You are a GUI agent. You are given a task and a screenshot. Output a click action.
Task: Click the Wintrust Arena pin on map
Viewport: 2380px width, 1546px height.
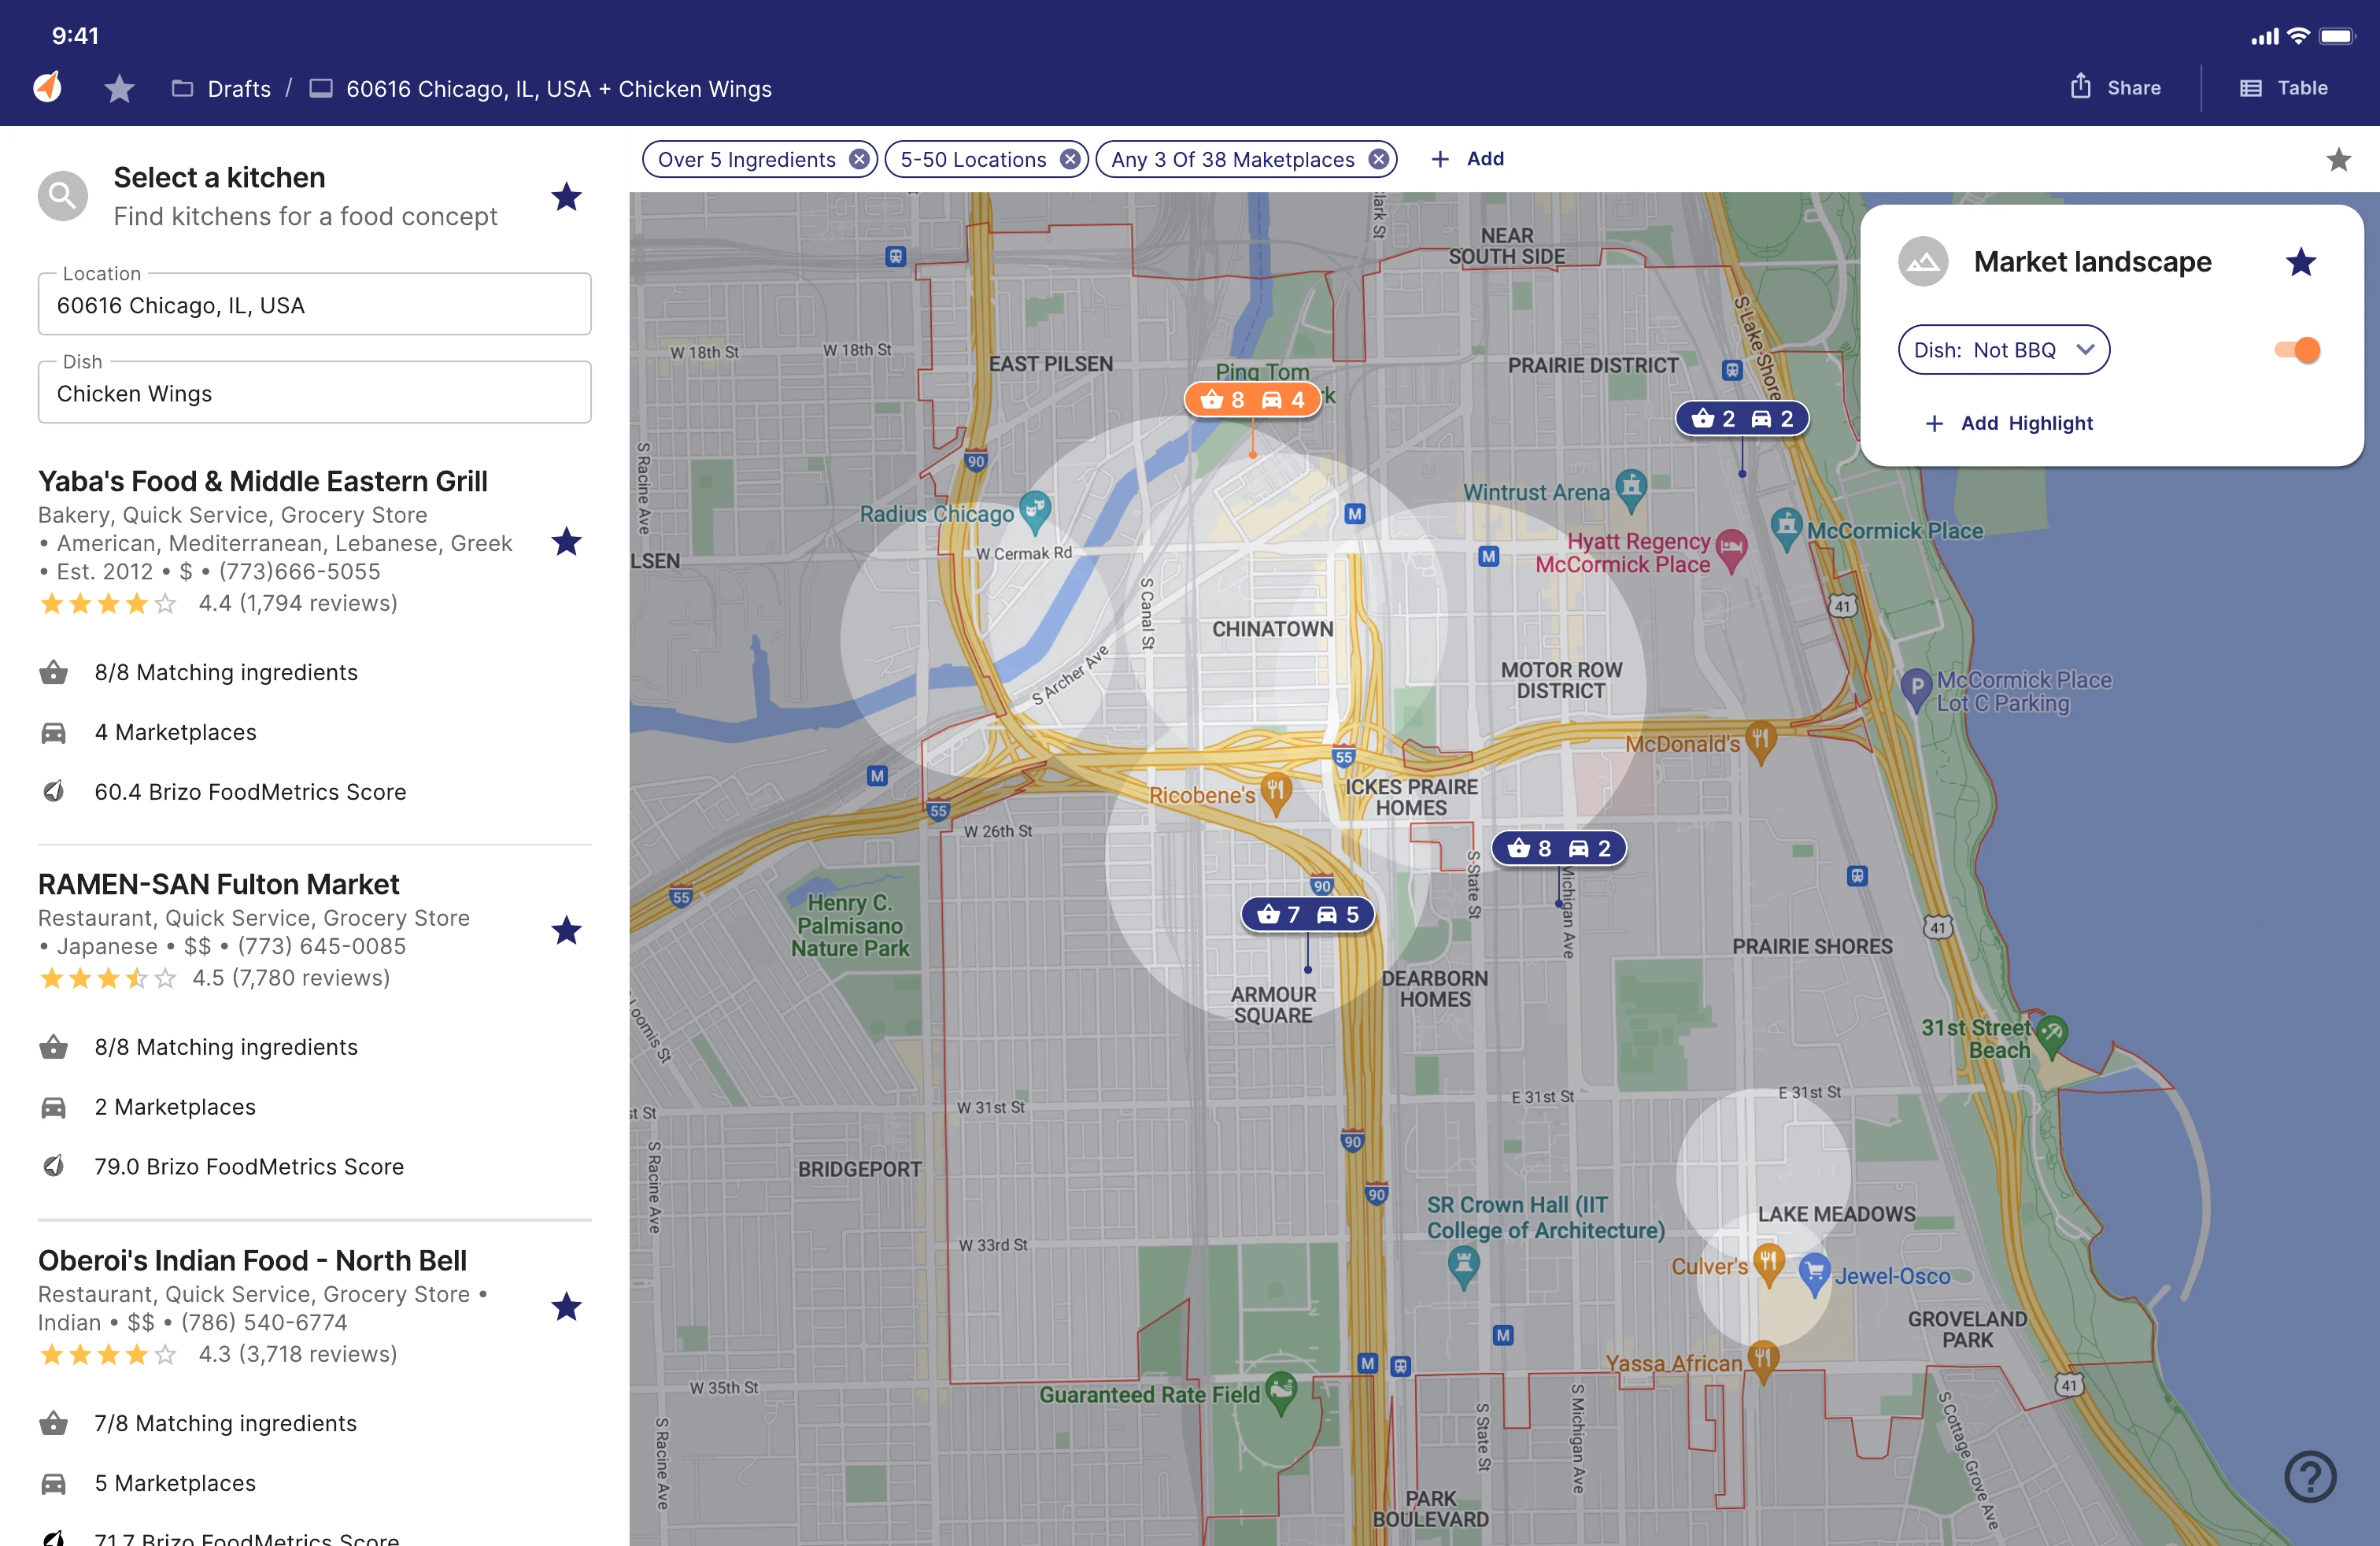(1631, 490)
